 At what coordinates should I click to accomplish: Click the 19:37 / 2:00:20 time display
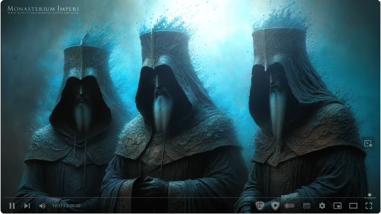coord(66,206)
